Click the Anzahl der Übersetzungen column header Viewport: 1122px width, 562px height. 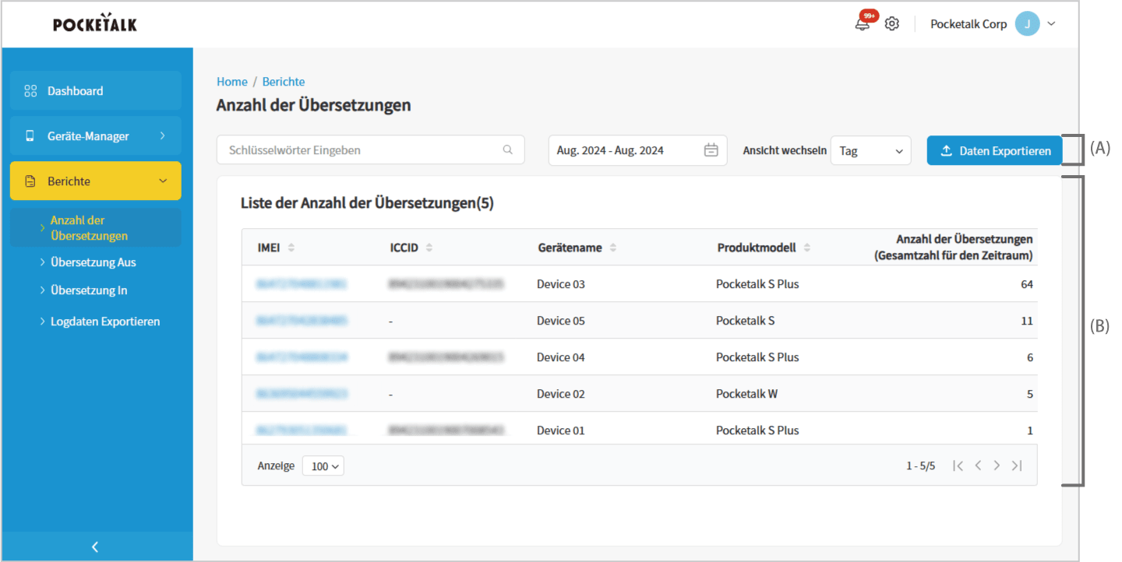coord(953,248)
